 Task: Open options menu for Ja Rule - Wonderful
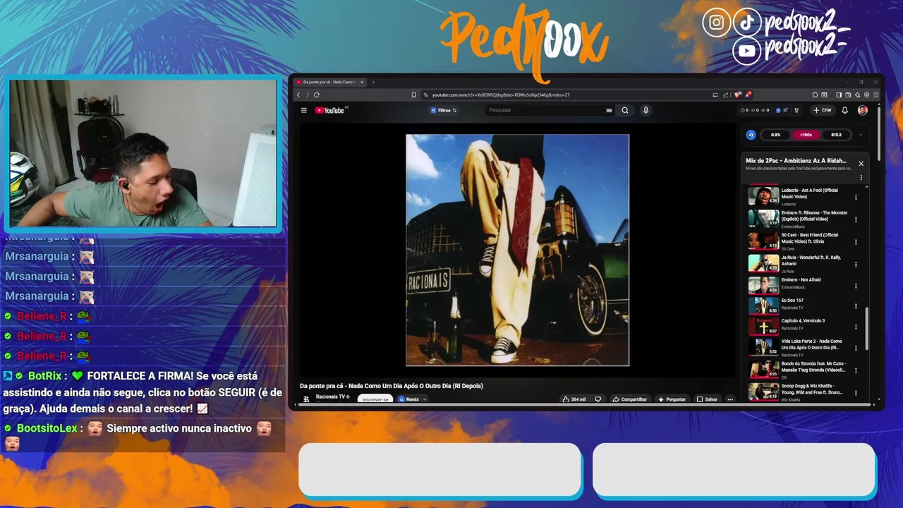pyautogui.click(x=856, y=265)
